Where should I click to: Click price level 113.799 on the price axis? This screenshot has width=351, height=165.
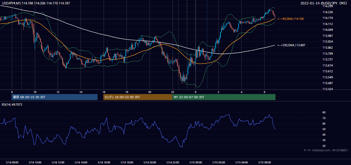pyautogui.click(x=328, y=54)
